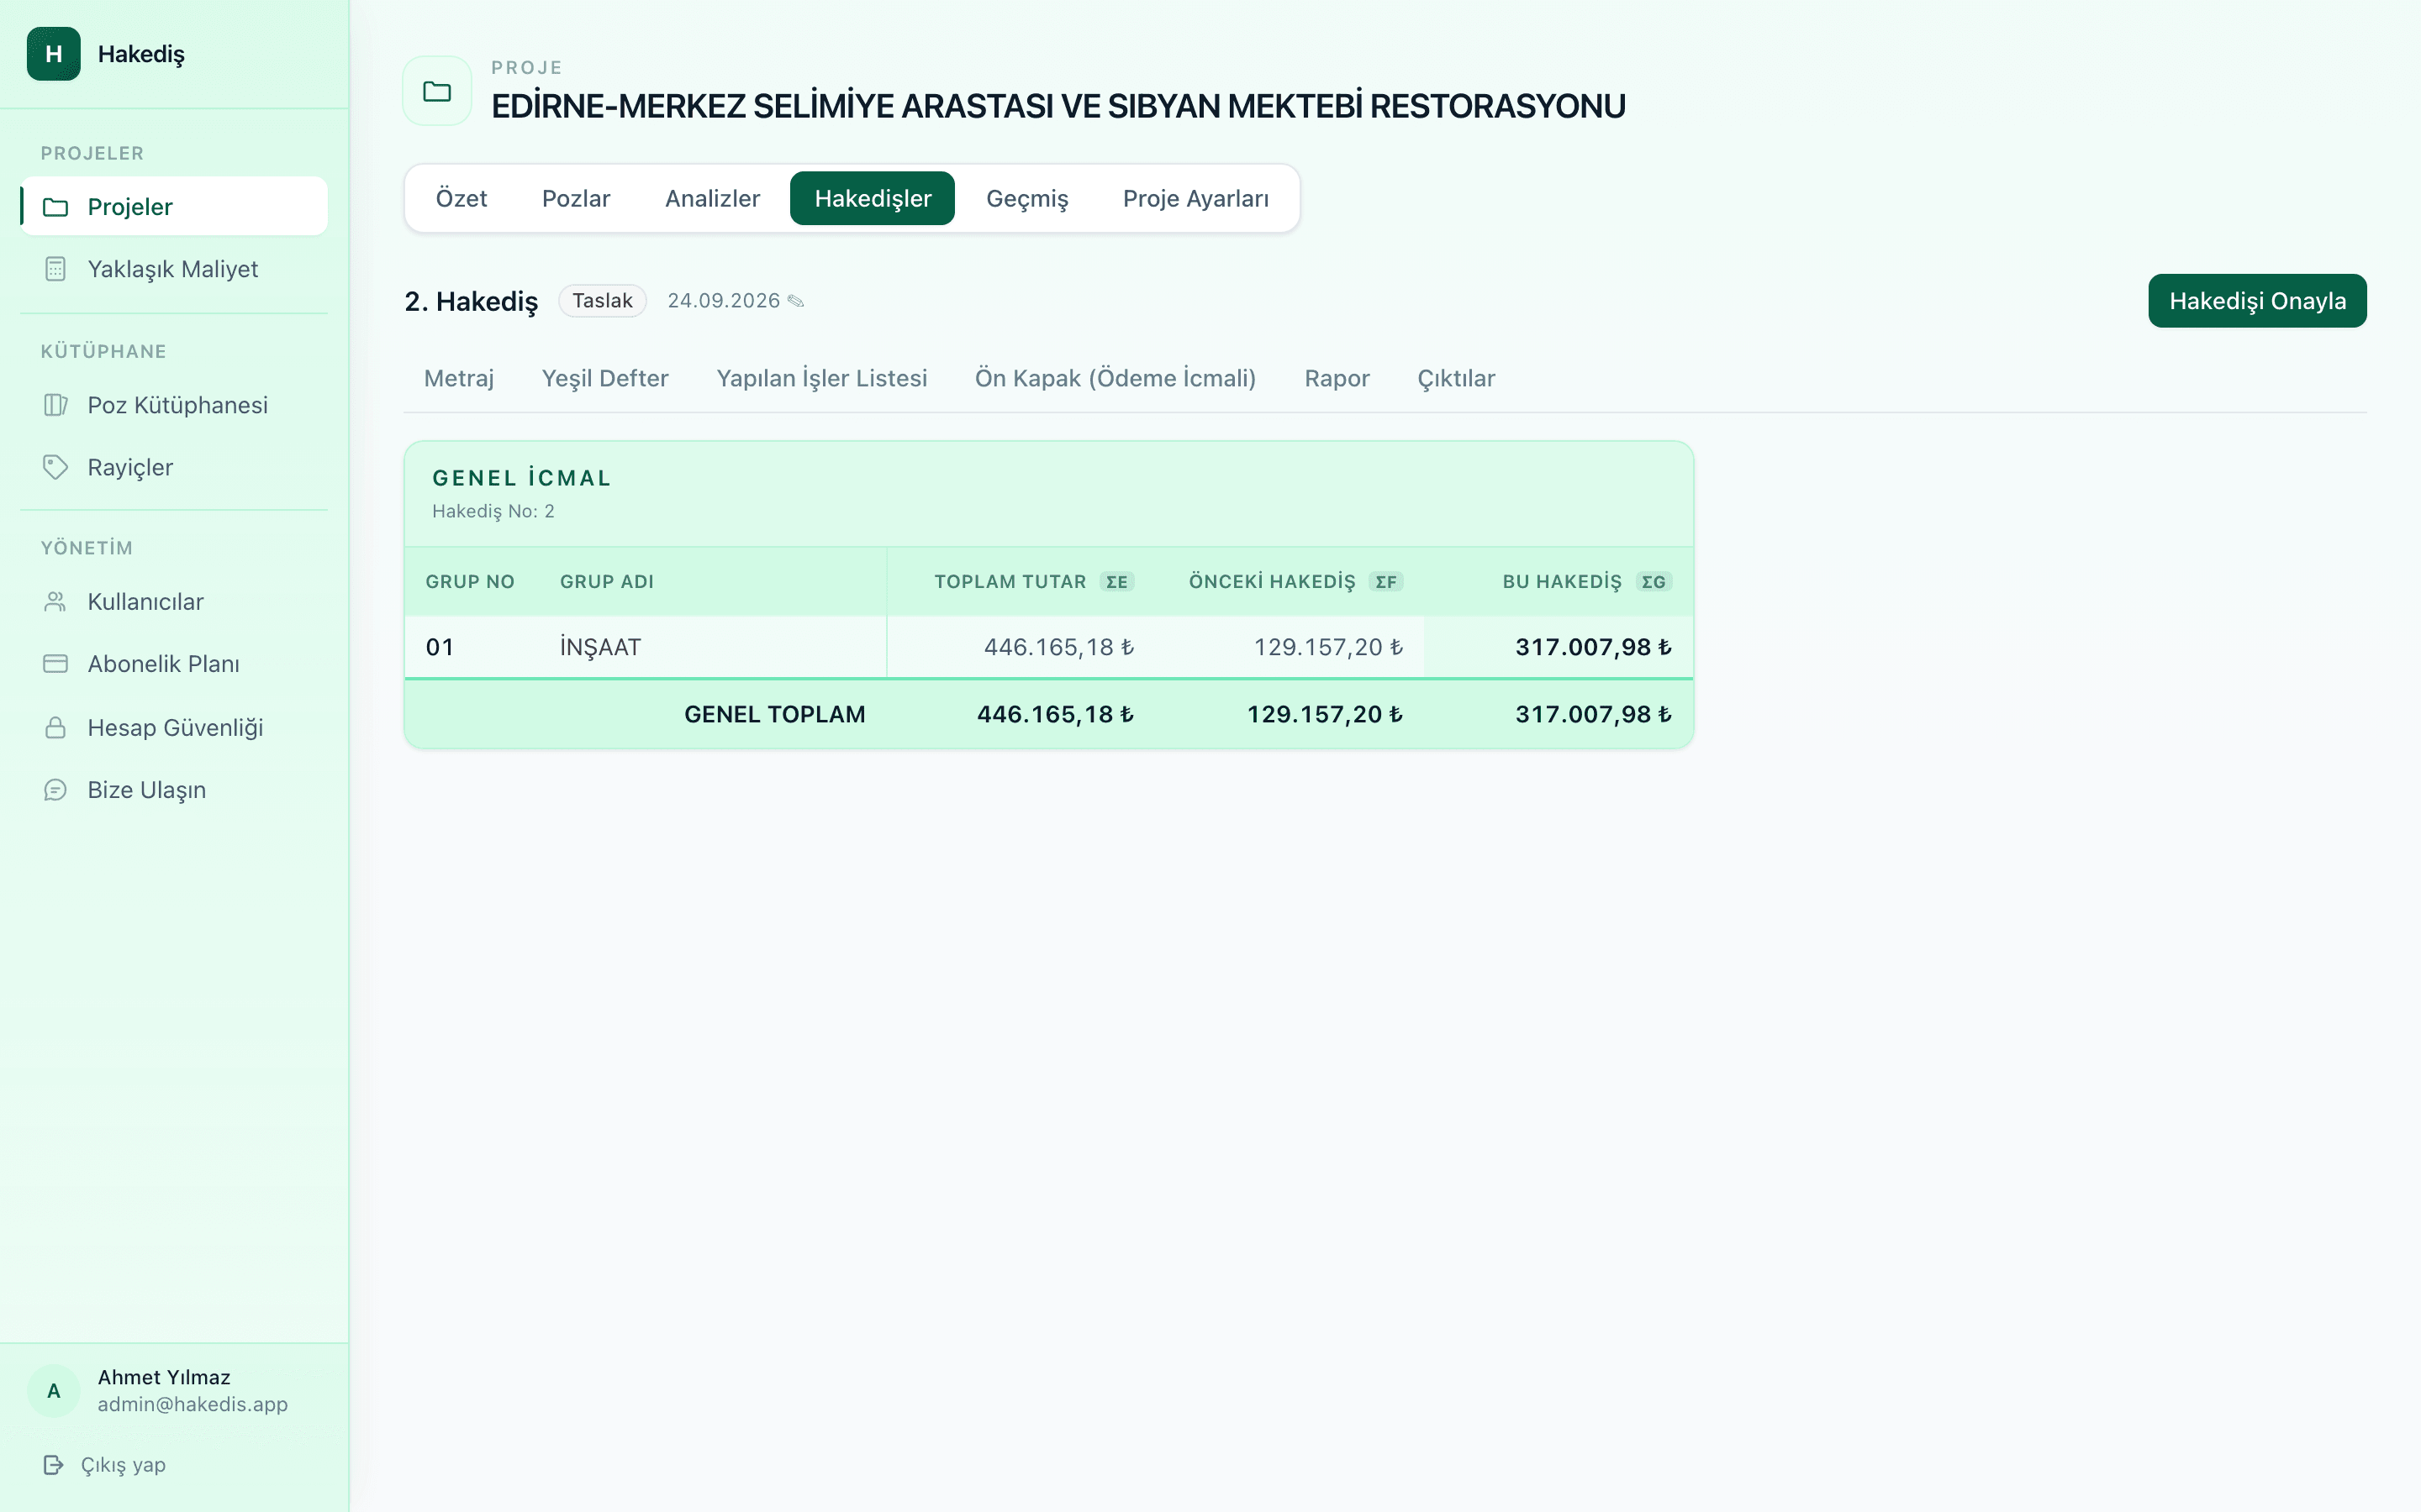Open Ön Kapak (Ödeme İcmali) sub-tab
2421x1512 pixels.
click(1116, 378)
